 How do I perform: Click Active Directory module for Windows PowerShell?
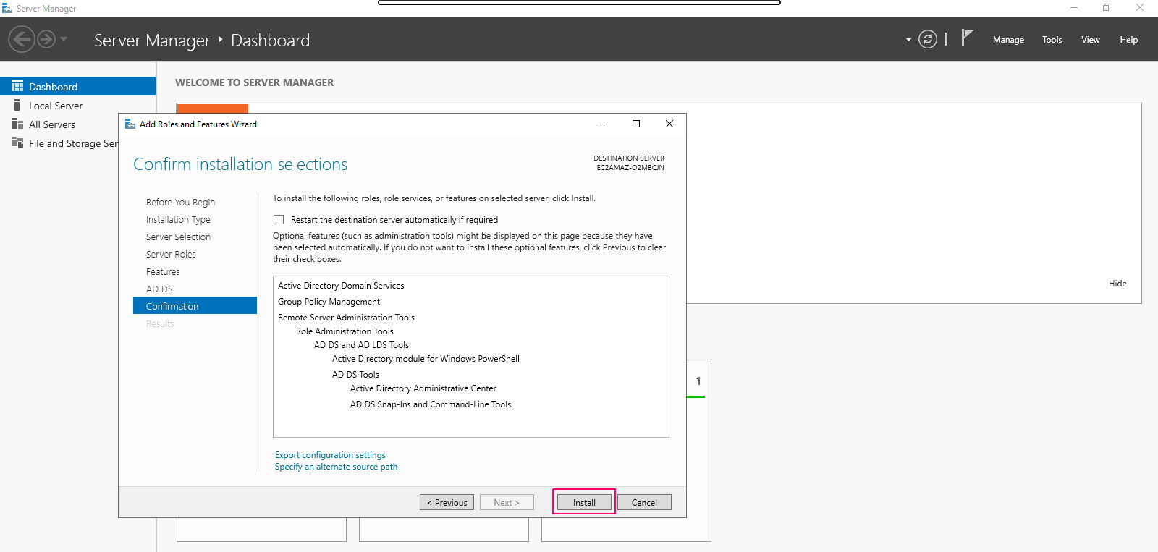[x=426, y=359]
